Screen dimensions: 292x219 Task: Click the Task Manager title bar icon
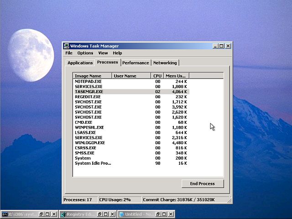click(66, 46)
